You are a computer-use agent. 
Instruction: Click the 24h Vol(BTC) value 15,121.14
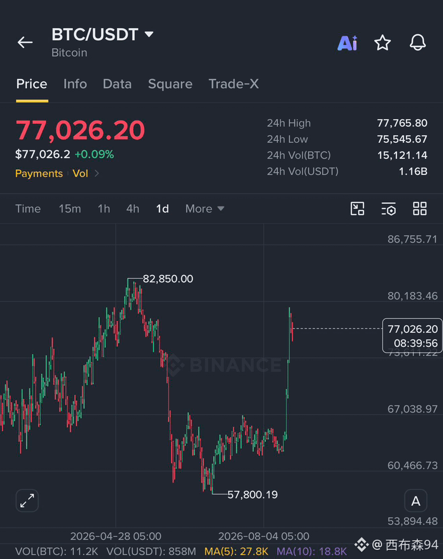pos(402,155)
